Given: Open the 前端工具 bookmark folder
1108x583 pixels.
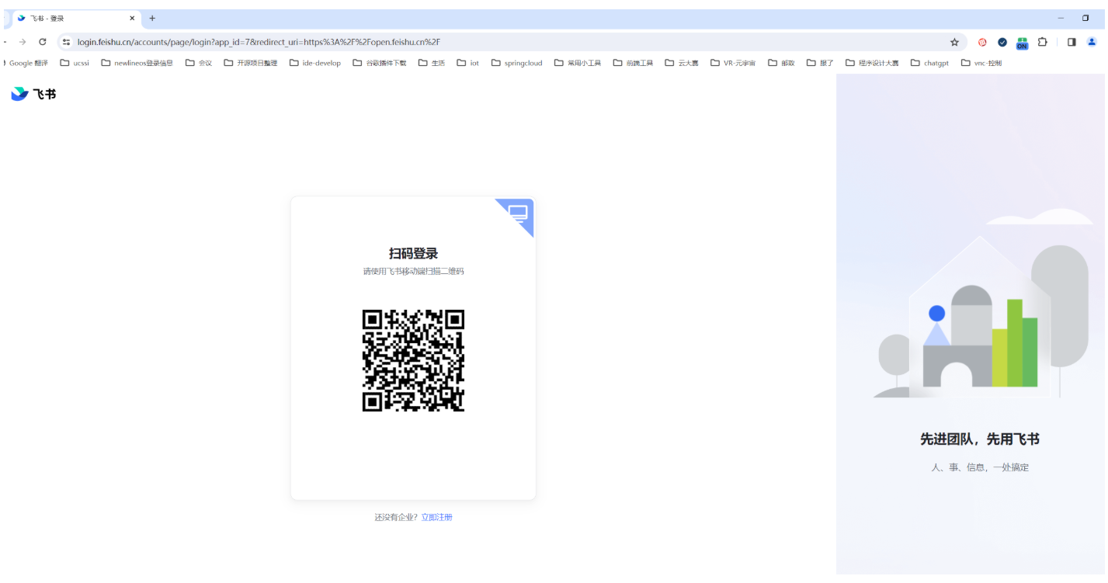Looking at the screenshot, I should (x=634, y=63).
